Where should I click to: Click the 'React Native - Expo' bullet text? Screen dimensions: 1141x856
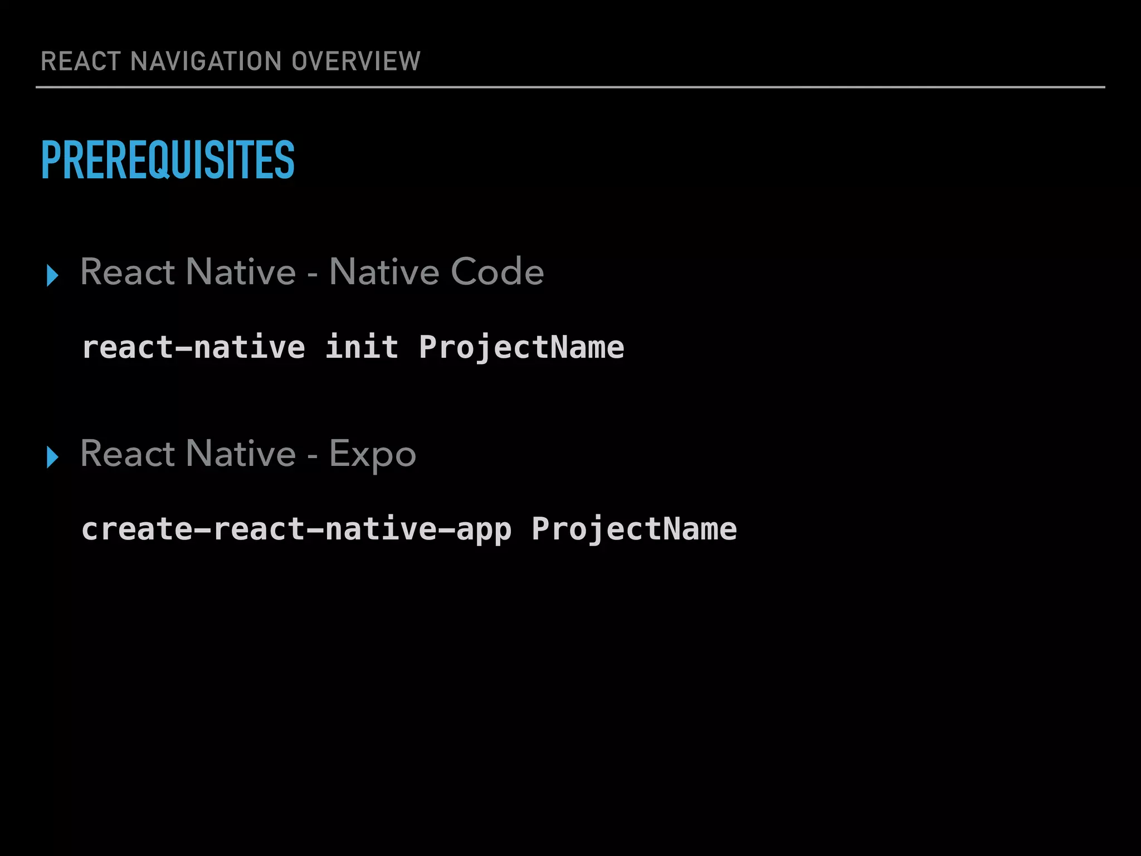[x=248, y=454]
